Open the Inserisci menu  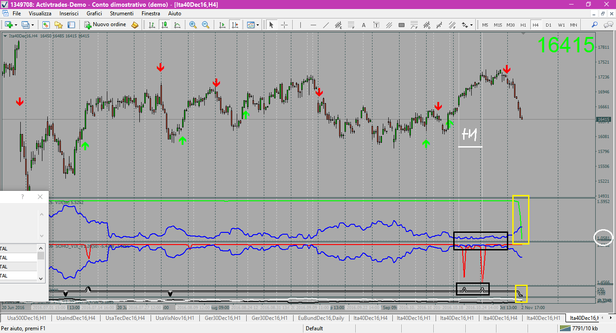pos(69,14)
